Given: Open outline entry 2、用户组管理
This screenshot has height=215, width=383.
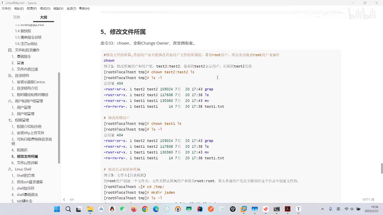Looking at the screenshot, I should click(23, 114).
